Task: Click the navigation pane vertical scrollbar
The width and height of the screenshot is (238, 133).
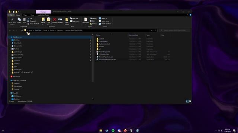Action: [x=93, y=59]
